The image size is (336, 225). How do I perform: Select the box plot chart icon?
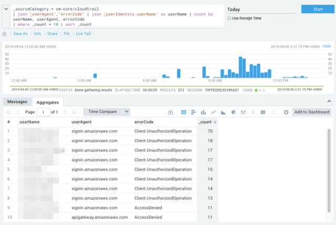pos(243,112)
